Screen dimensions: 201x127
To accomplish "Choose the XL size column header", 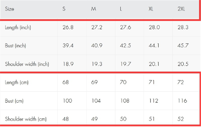I will (x=151, y=9).
